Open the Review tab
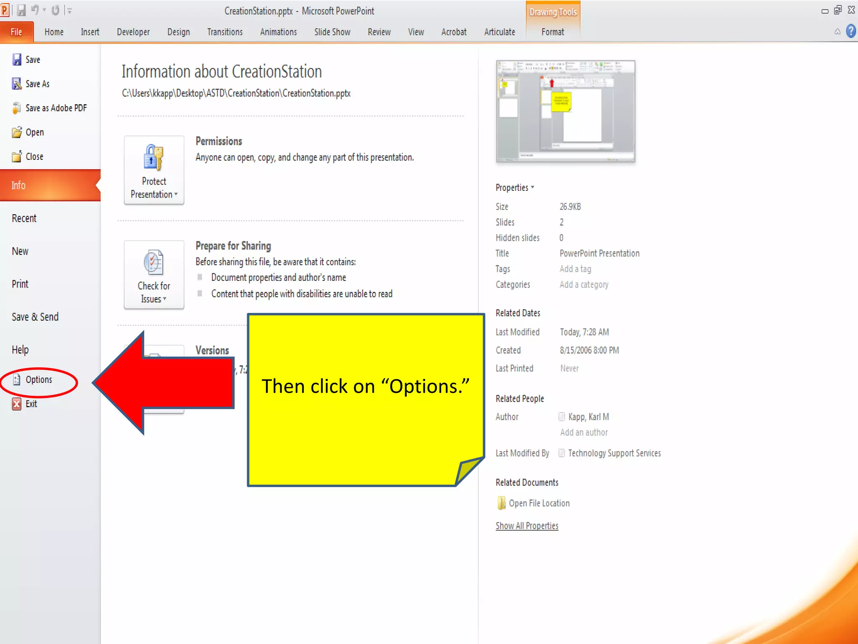The image size is (858, 644). coord(379,32)
